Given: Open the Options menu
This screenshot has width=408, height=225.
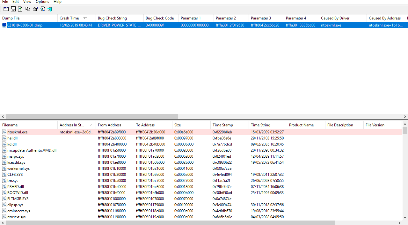Looking at the screenshot, I should coord(42,2).
